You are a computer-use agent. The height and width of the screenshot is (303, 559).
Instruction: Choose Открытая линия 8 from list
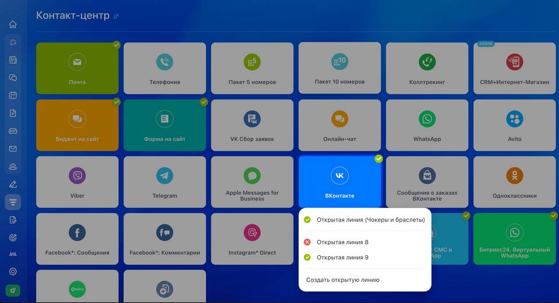pos(342,242)
